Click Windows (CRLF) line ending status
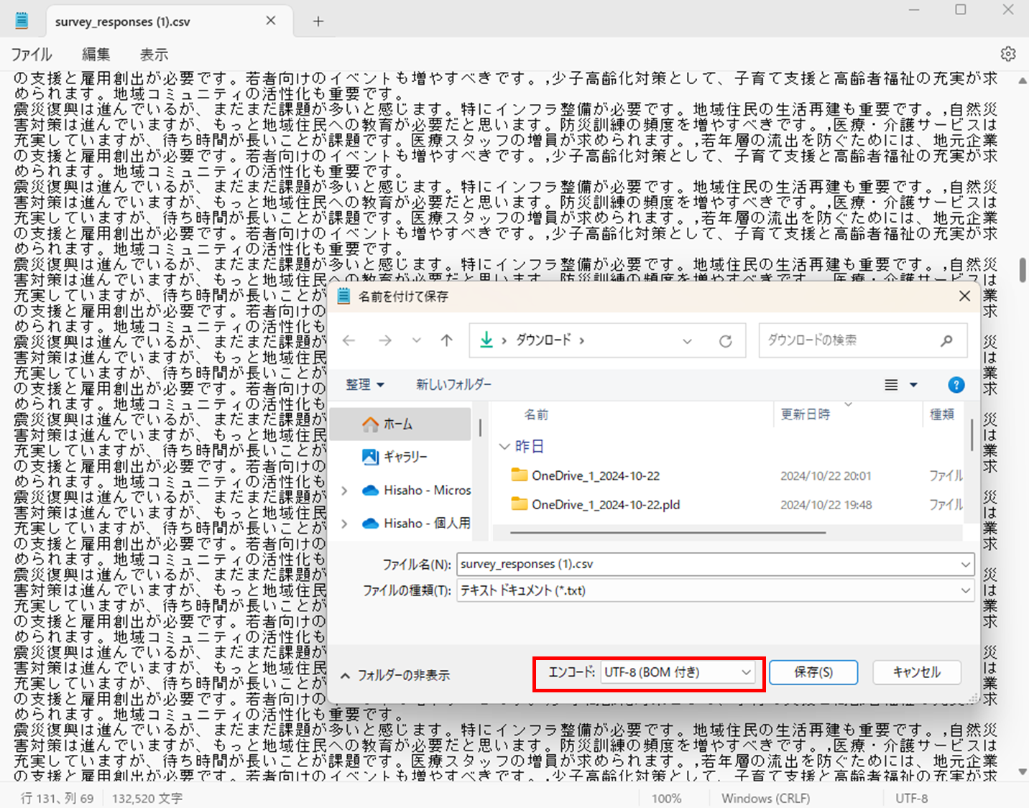Viewport: 1029px width, 808px height. pos(765,799)
